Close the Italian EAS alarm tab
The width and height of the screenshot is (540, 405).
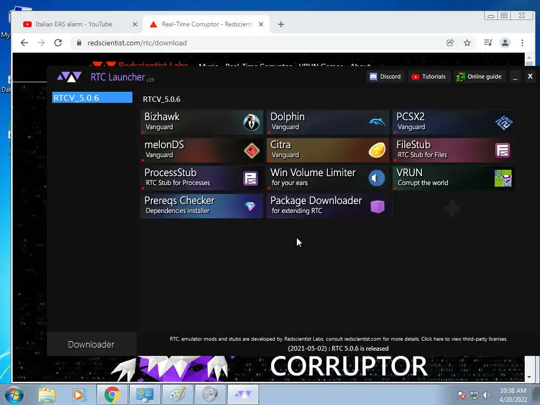pyautogui.click(x=134, y=24)
